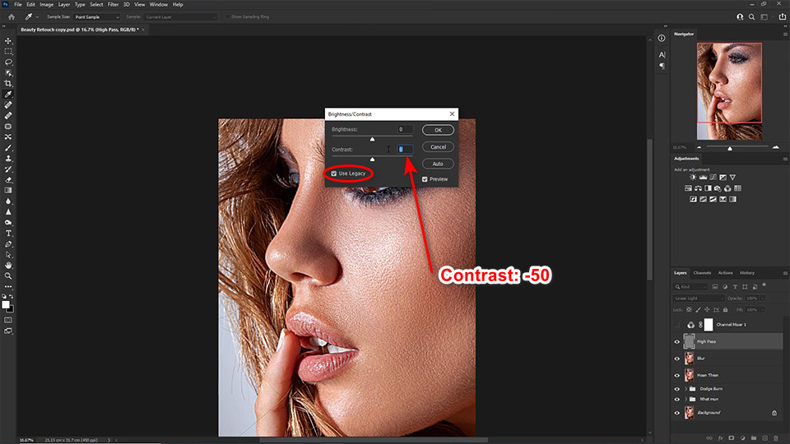The image size is (790, 444).
Task: Select the Type tool in toolbar
Action: (8, 234)
